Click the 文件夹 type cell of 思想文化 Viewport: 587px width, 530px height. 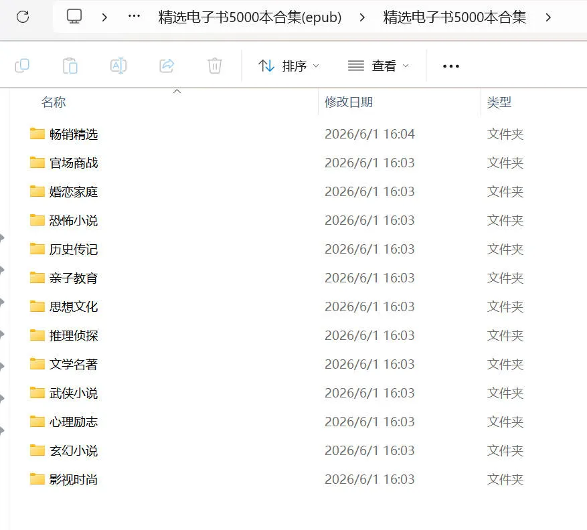pyautogui.click(x=505, y=307)
